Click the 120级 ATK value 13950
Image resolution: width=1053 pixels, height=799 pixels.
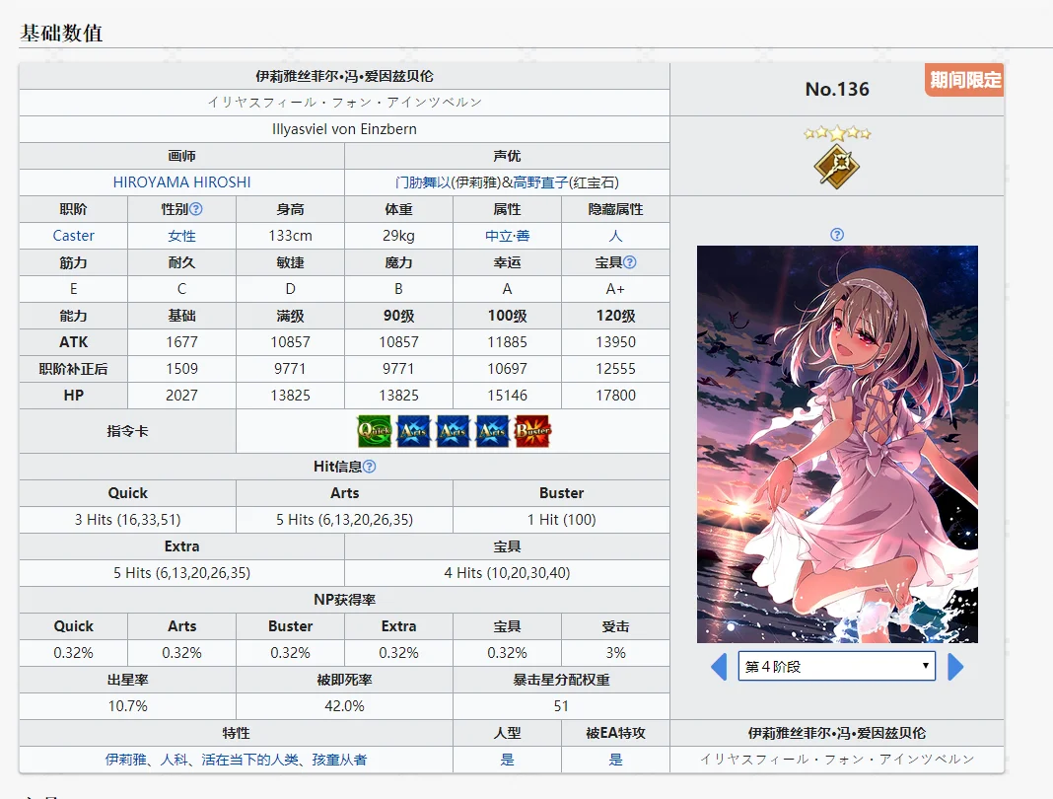point(616,342)
